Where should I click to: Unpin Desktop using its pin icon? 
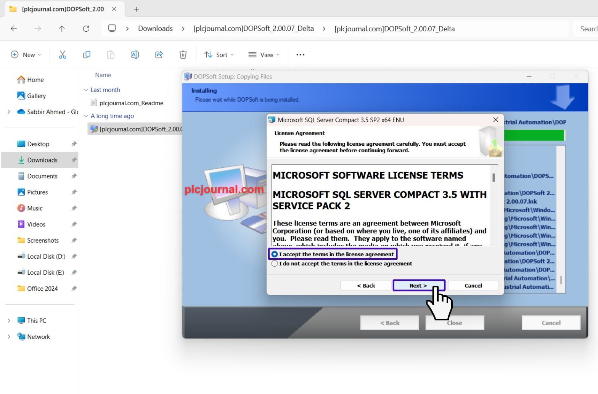[x=74, y=144]
